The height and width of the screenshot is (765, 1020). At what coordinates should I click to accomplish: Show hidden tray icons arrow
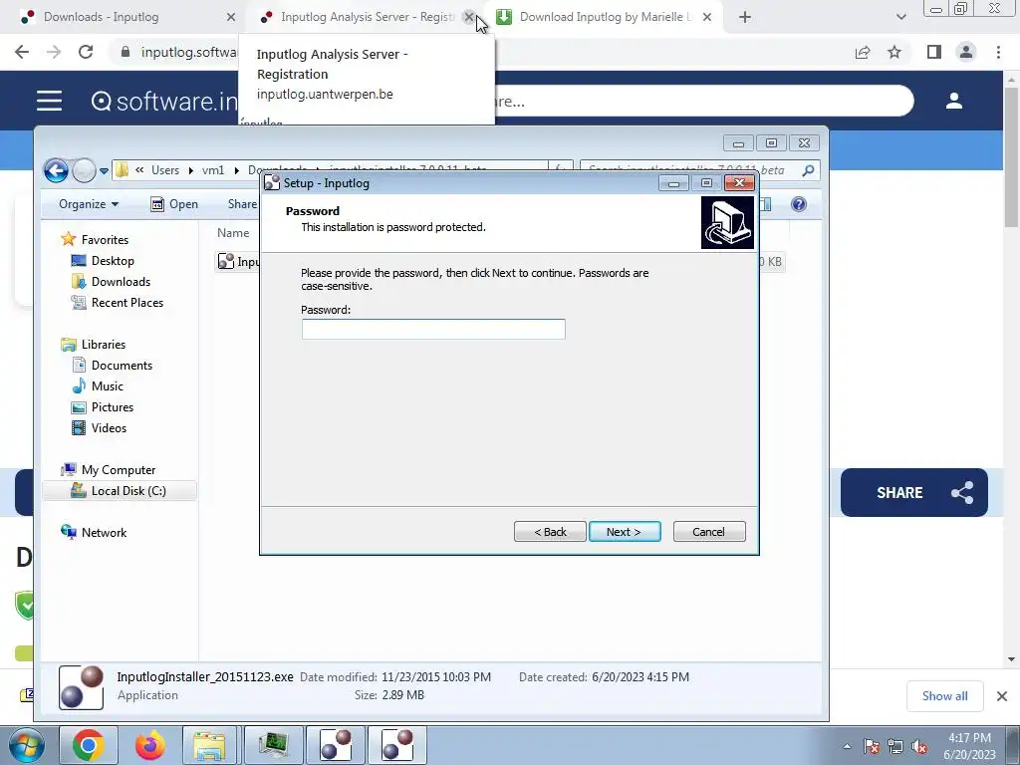(x=847, y=746)
